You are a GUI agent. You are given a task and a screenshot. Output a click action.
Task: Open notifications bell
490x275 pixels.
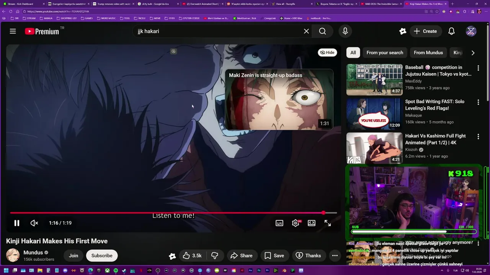pyautogui.click(x=451, y=31)
